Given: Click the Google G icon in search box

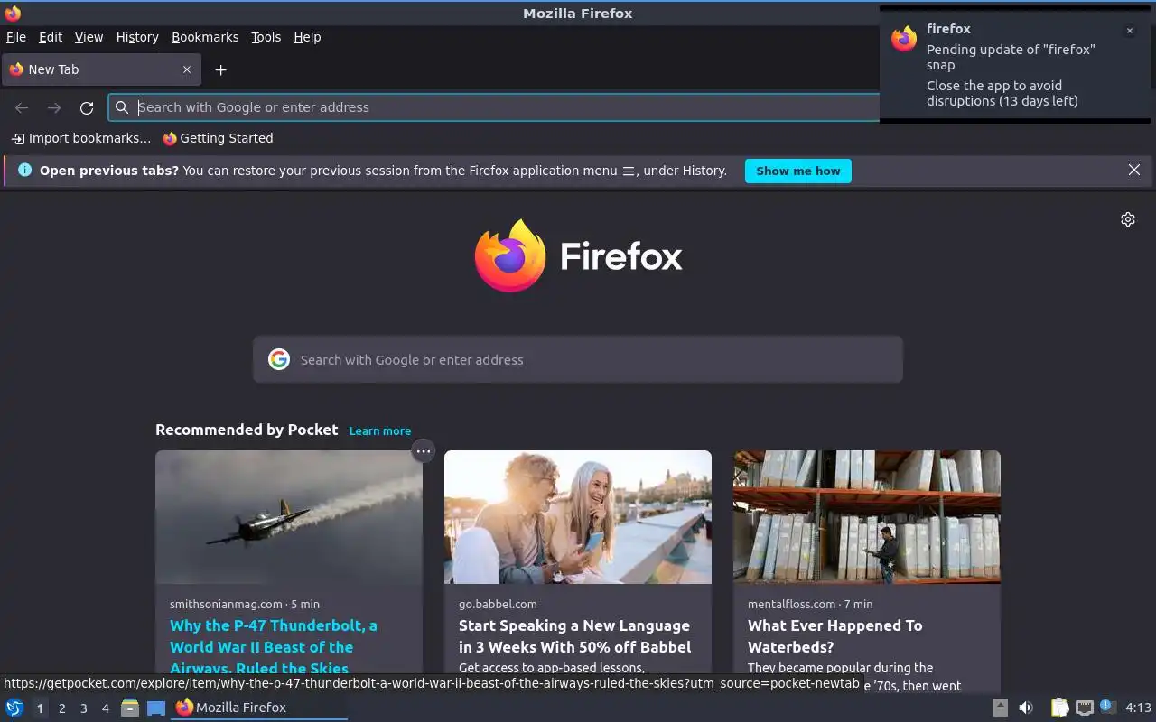Looking at the screenshot, I should (x=279, y=359).
